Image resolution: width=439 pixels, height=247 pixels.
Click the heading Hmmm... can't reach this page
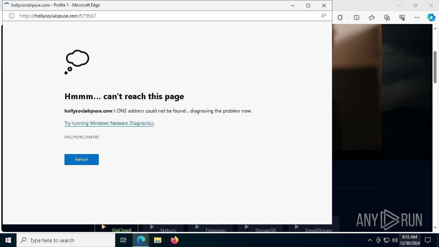pyautogui.click(x=124, y=96)
